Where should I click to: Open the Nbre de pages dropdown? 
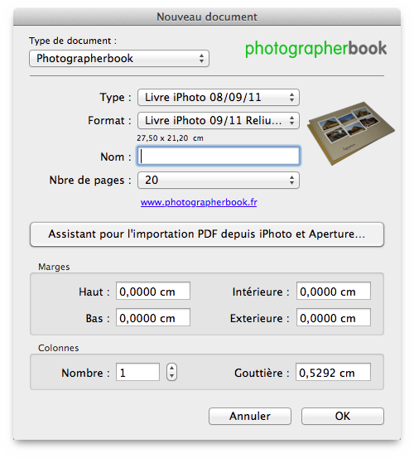click(219, 180)
